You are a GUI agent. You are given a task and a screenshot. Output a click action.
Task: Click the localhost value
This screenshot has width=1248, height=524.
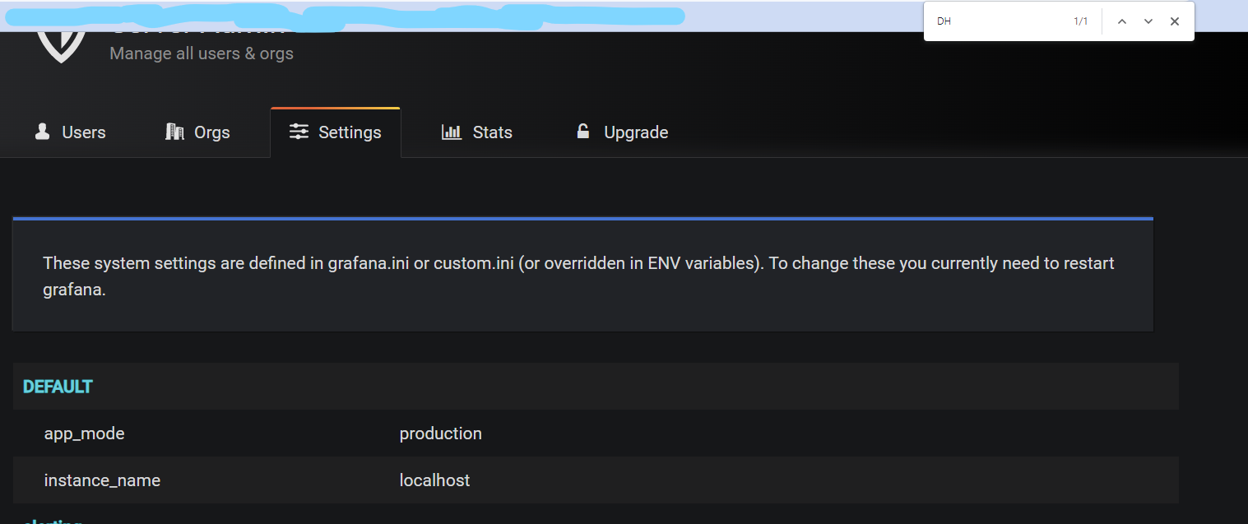click(x=435, y=480)
